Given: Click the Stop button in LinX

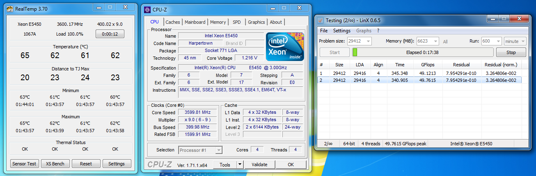Looking at the screenshot, I should [511, 52].
